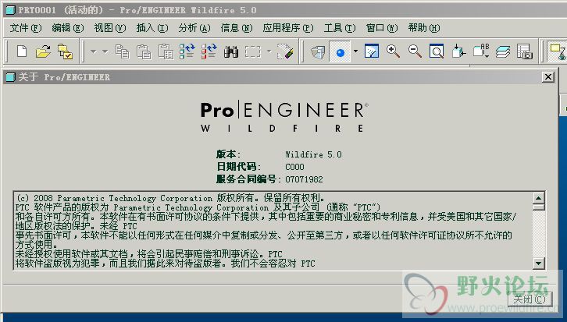
Task: Open the dropdown beside the blue sphere
Action: [x=355, y=51]
